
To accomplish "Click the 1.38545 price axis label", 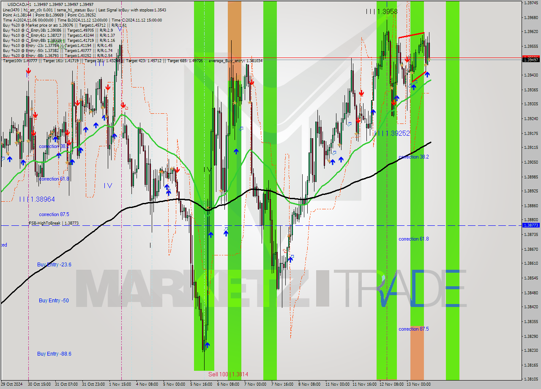I will [x=531, y=278].
